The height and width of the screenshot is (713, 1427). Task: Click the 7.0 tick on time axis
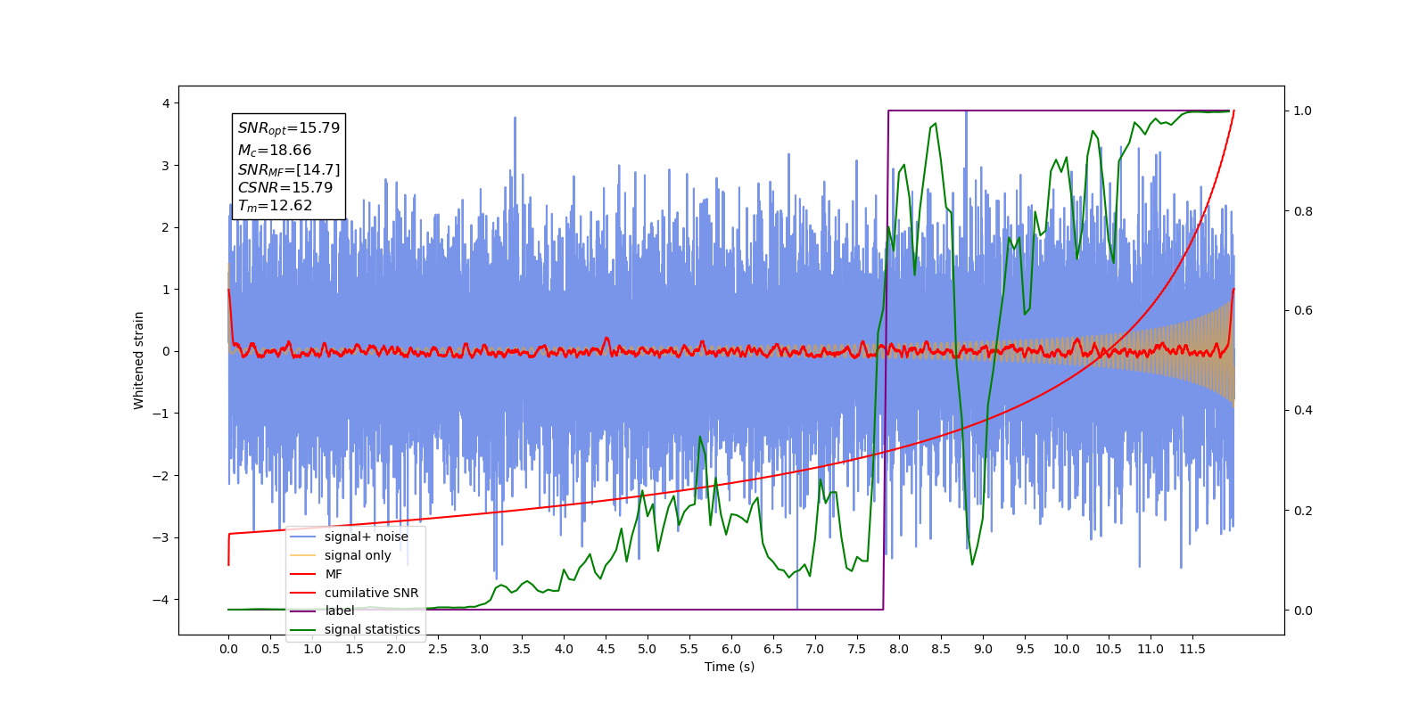pos(815,649)
